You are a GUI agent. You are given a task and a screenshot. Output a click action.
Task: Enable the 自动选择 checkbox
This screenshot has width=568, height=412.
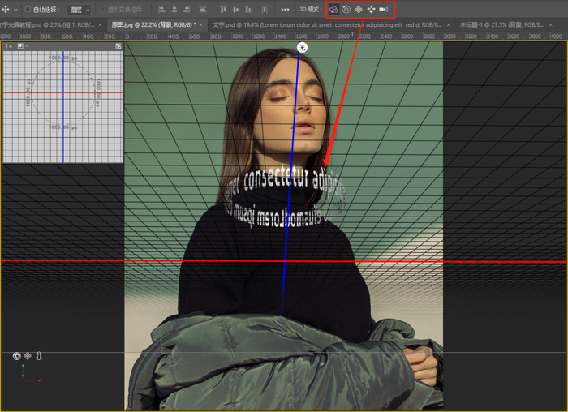point(28,10)
